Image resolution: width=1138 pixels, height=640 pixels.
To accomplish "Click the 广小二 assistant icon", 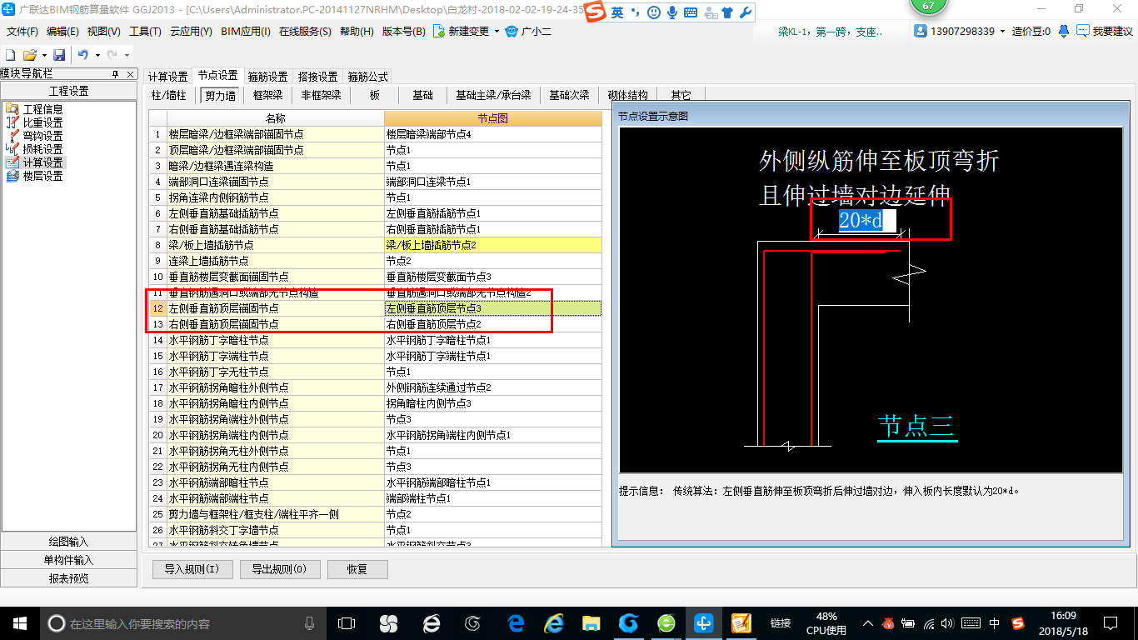I will point(512,32).
